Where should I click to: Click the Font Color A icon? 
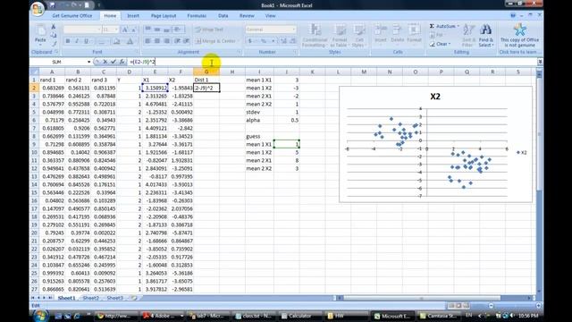pyautogui.click(x=130, y=41)
